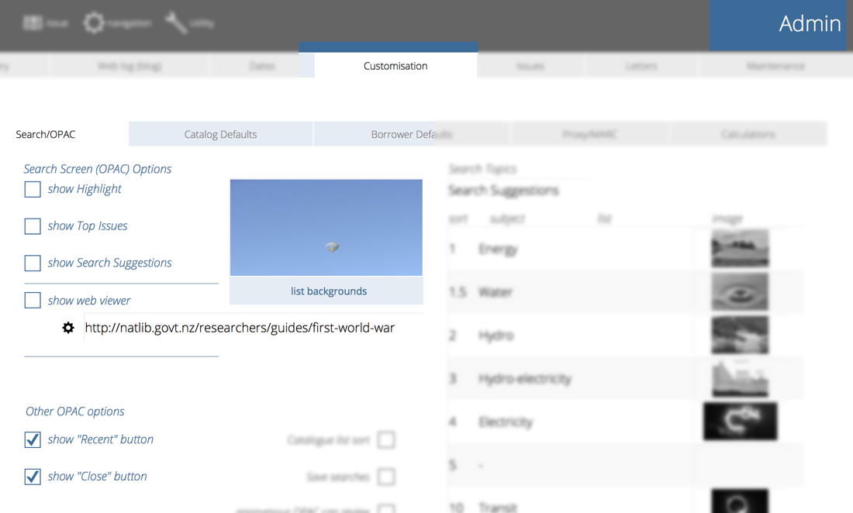Disable the show "Close" button checkbox
This screenshot has height=513, width=853.
tap(33, 477)
